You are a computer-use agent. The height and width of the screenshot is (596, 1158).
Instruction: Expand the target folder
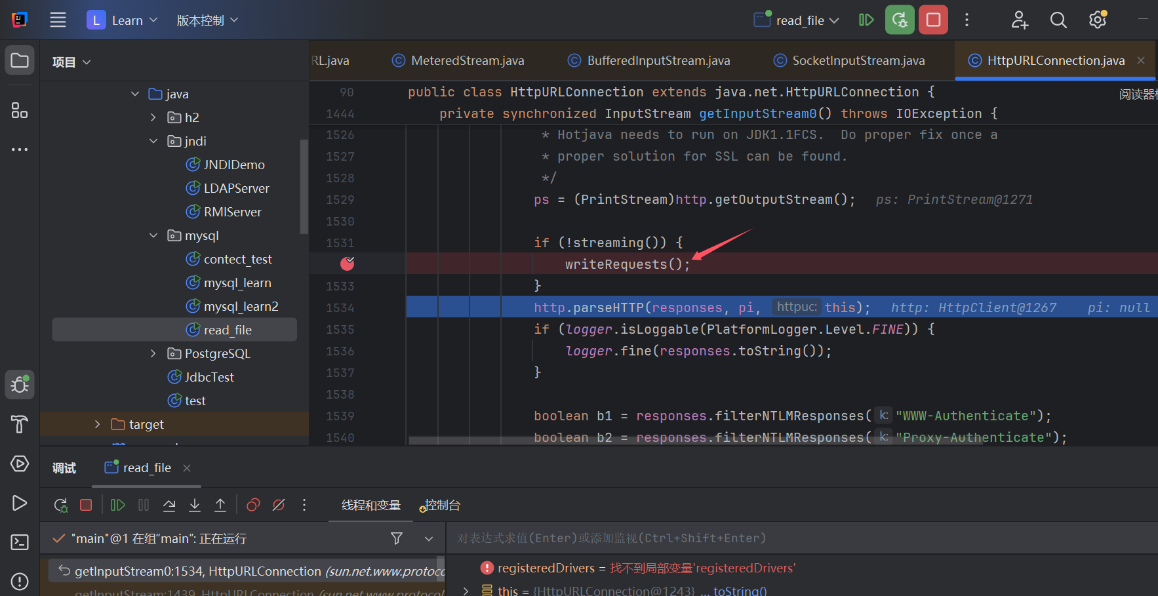[x=97, y=424]
